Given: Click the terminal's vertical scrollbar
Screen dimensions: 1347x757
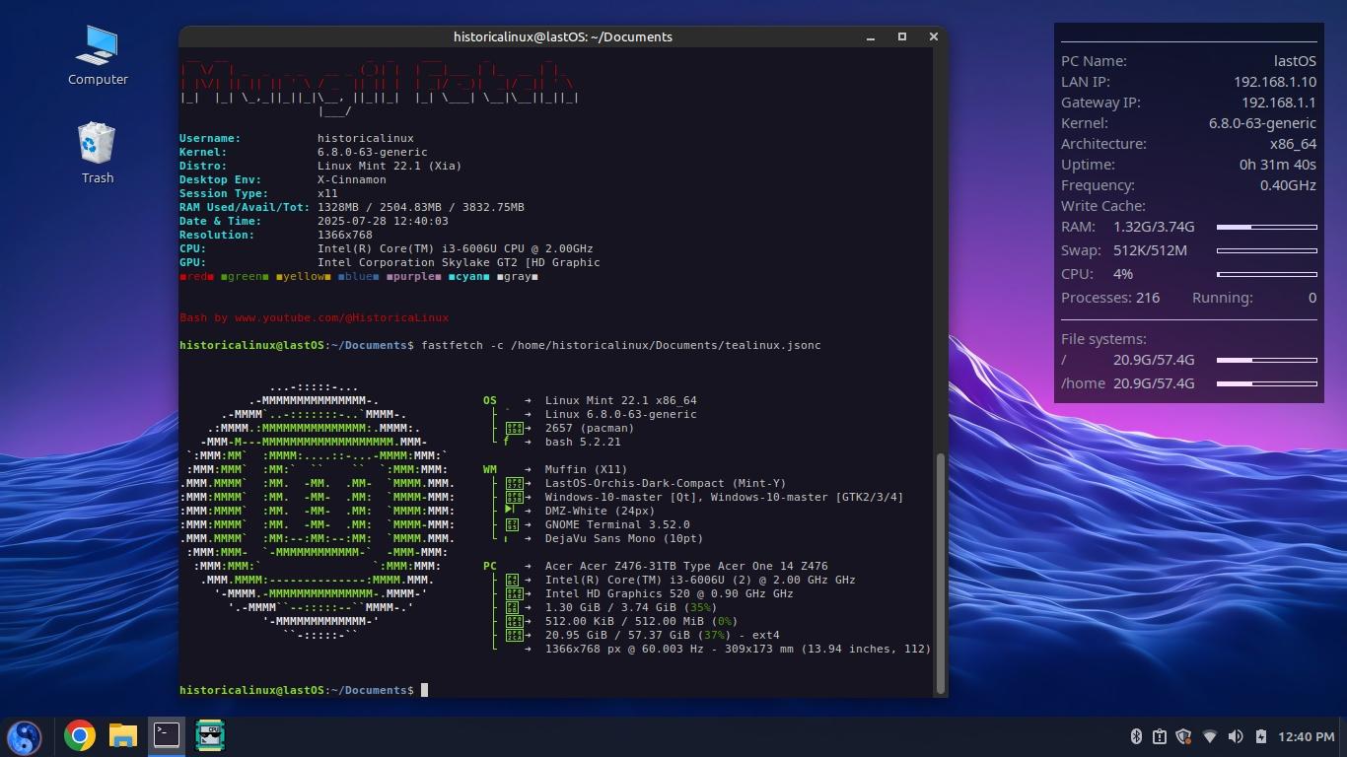Looking at the screenshot, I should coord(940,572).
